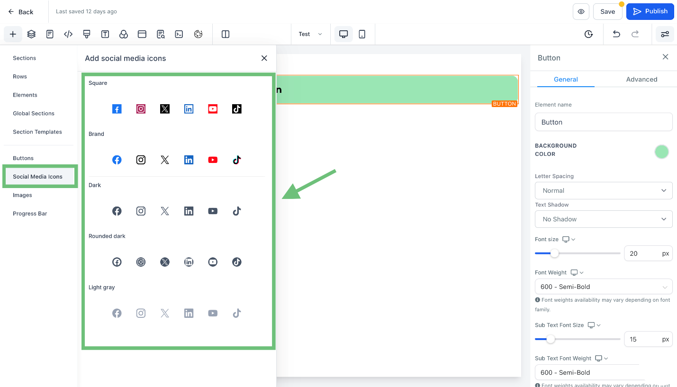This screenshot has width=677, height=387.
Task: Click the Element name input field
Action: [x=604, y=122]
